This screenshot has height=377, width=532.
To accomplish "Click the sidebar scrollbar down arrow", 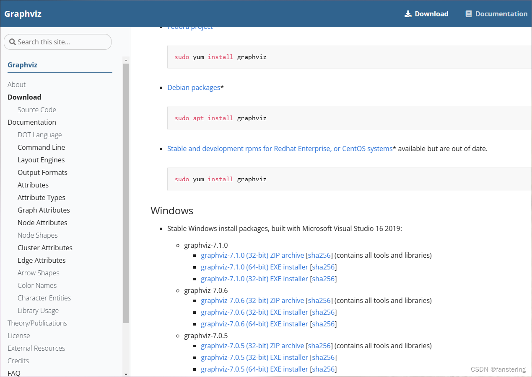I will click(x=126, y=374).
